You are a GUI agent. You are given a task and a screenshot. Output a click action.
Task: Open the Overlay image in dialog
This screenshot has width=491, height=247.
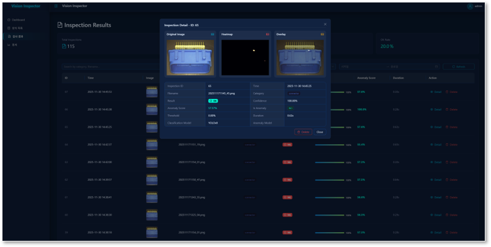[300, 58]
